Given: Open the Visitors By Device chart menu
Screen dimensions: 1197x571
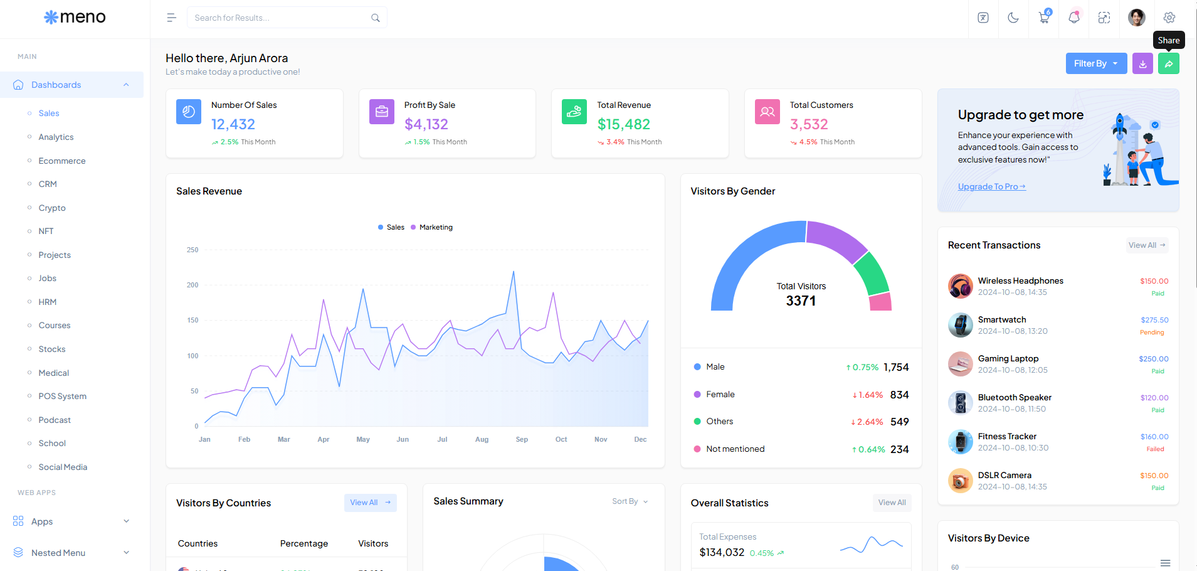Looking at the screenshot, I should tap(1165, 563).
